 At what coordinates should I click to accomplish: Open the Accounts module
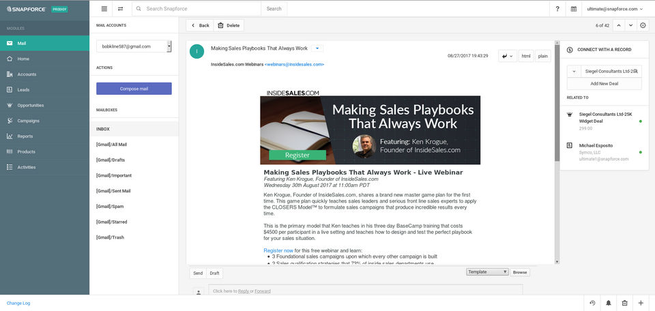[x=45, y=74]
